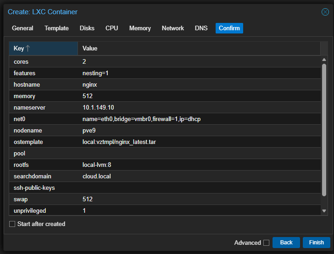Click the Finish button
Image resolution: width=334 pixels, height=254 pixels.
pos(316,243)
